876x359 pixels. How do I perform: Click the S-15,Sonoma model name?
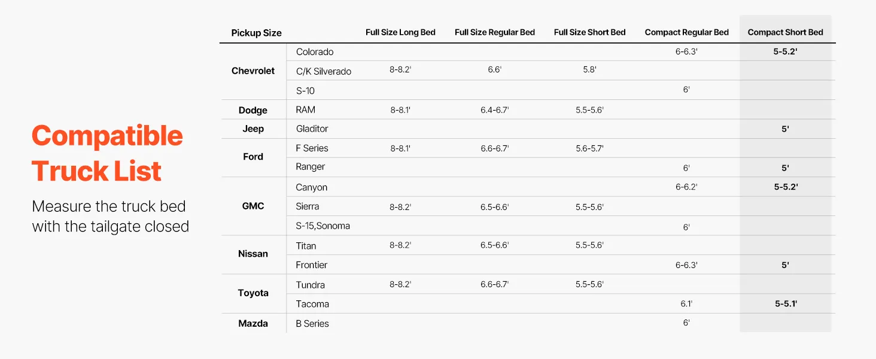(323, 226)
